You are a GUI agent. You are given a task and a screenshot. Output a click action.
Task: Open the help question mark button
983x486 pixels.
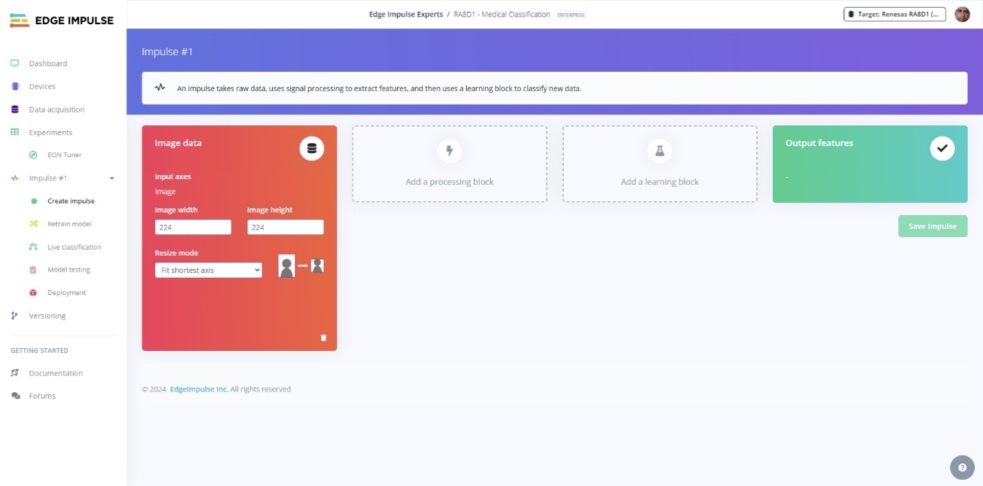click(962, 467)
